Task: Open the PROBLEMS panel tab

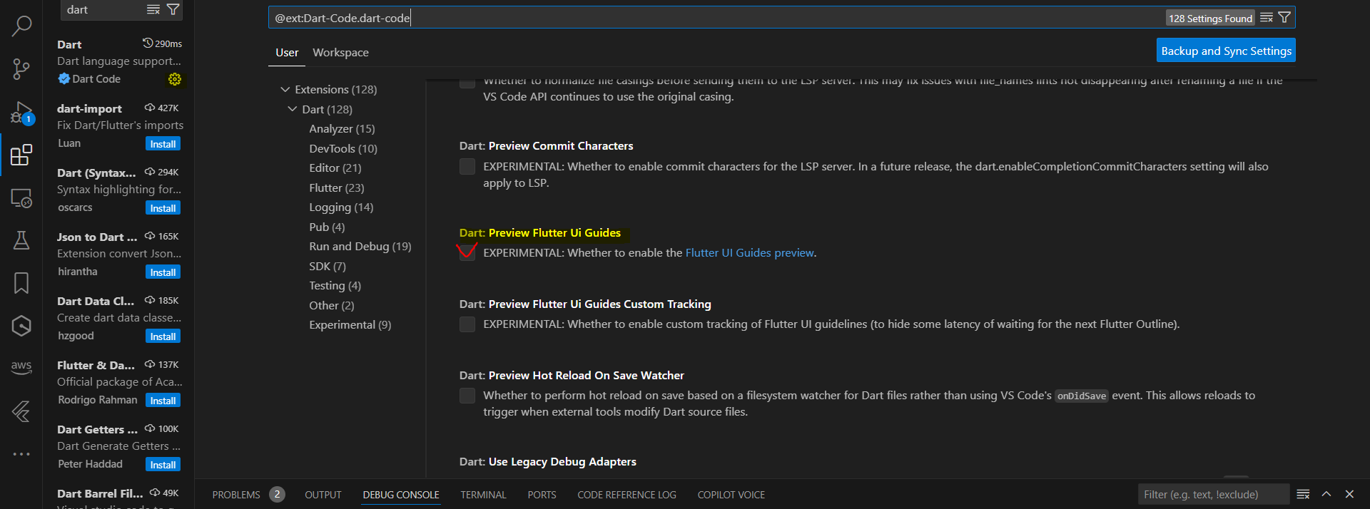Action: (248, 494)
